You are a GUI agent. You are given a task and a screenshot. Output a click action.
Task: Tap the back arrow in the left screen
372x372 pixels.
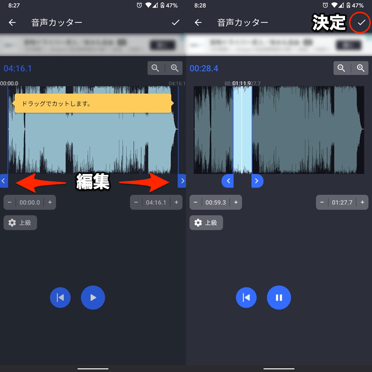pyautogui.click(x=12, y=22)
